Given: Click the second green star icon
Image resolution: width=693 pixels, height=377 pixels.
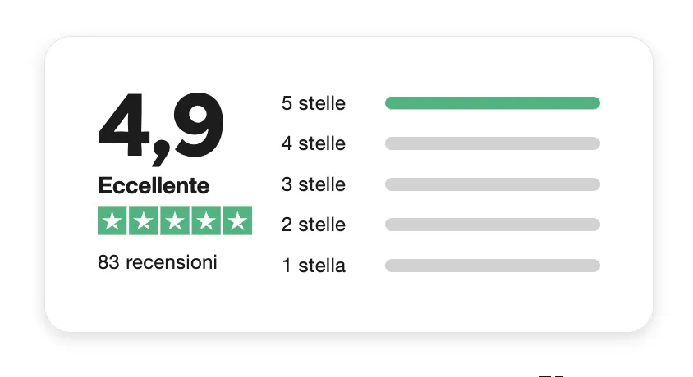Looking at the screenshot, I should 143,220.
